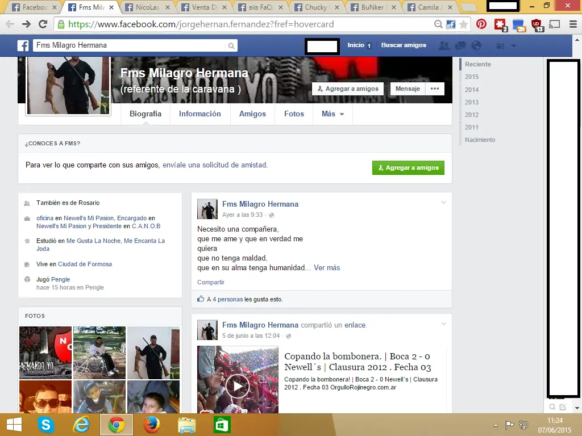Click the browser address bar URL

(x=201, y=24)
